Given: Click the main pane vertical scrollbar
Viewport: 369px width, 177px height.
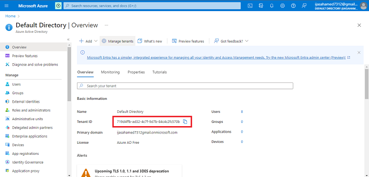Looking at the screenshot, I should coord(367,84).
